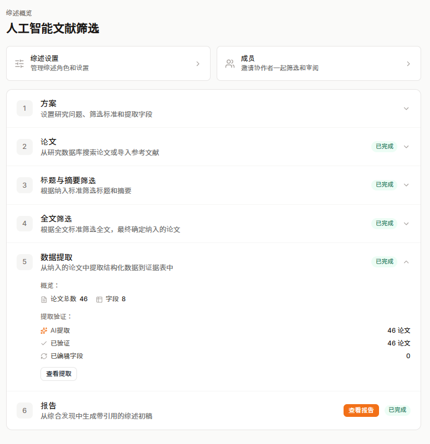Click the 已完成 badge on 数据提取 row

tap(385, 261)
